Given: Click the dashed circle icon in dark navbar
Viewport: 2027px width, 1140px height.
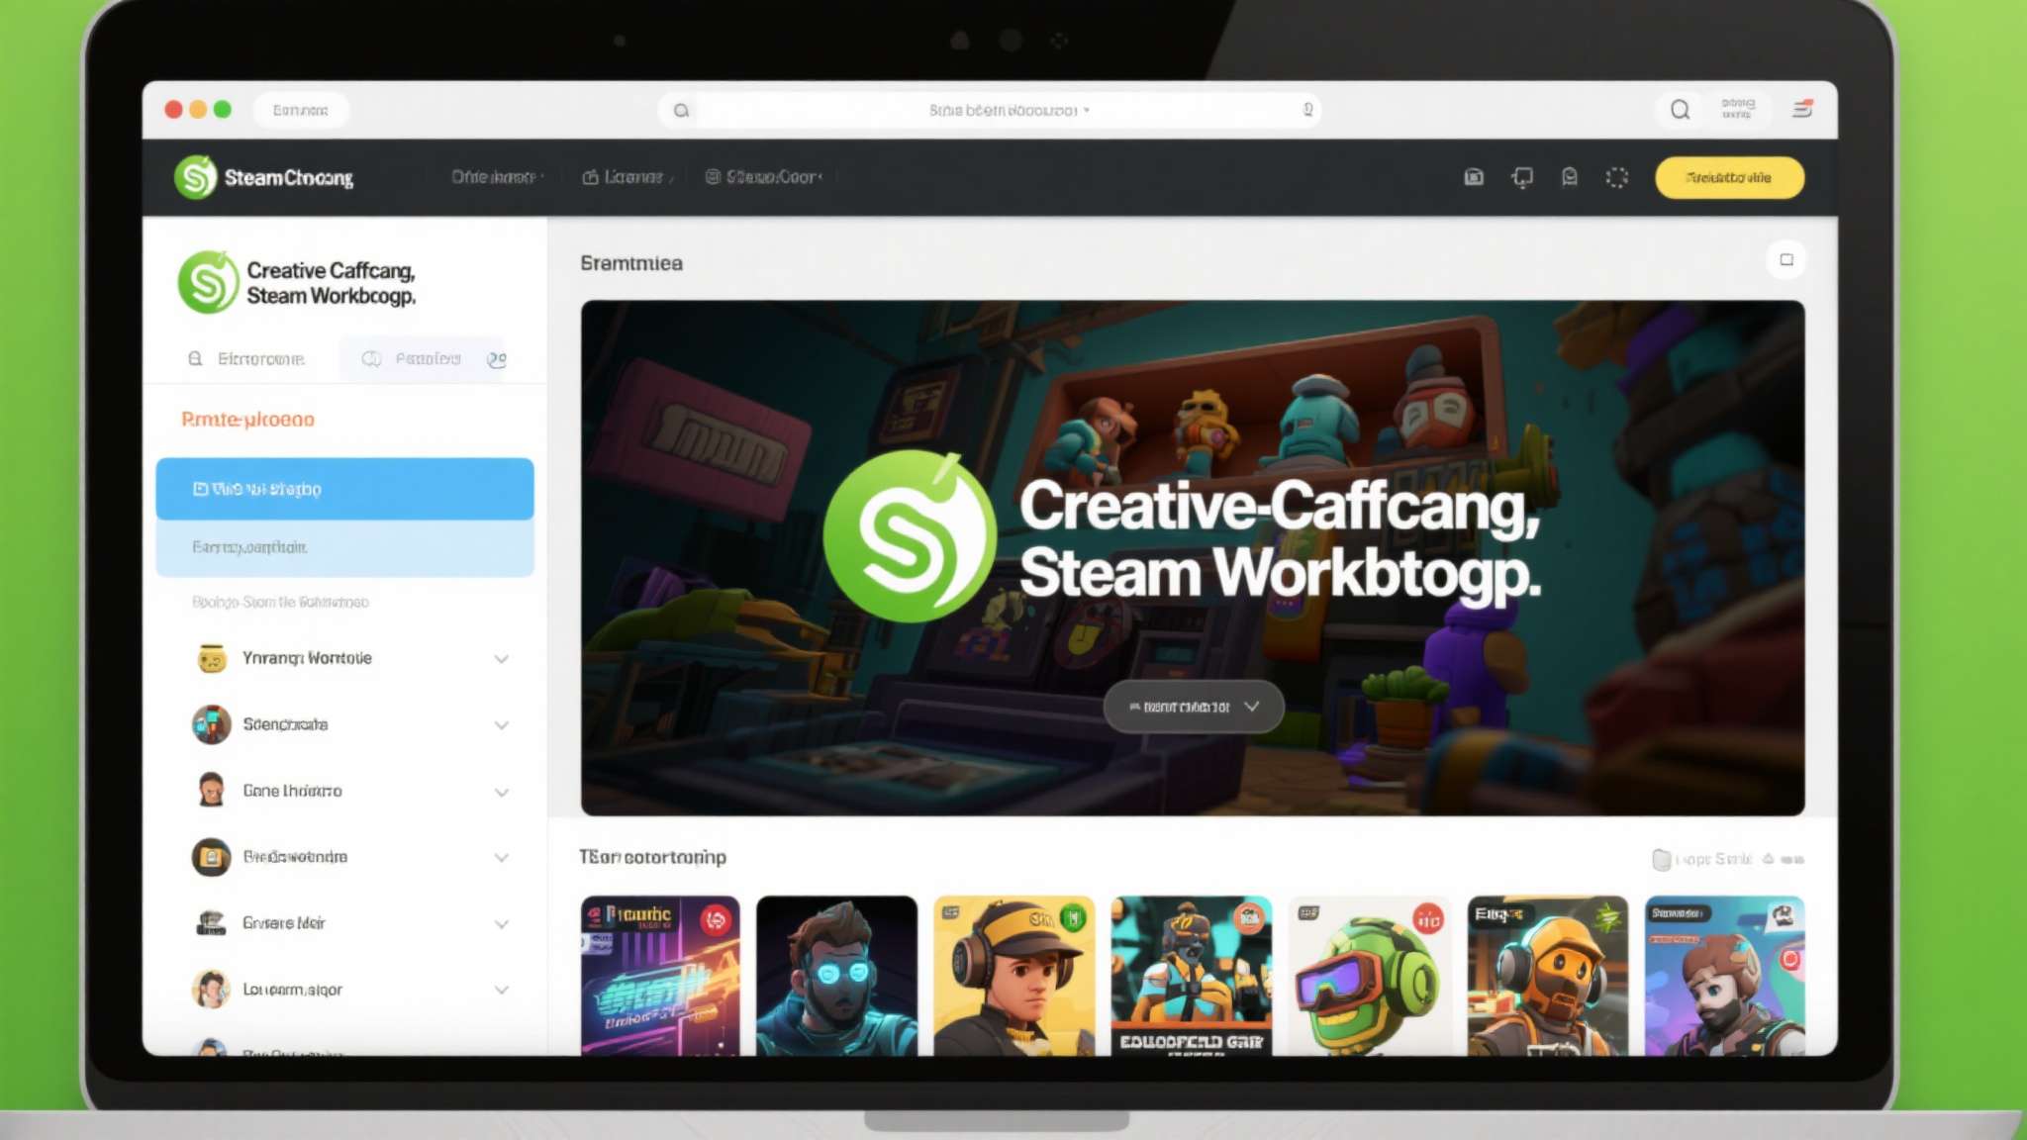Looking at the screenshot, I should point(1616,177).
